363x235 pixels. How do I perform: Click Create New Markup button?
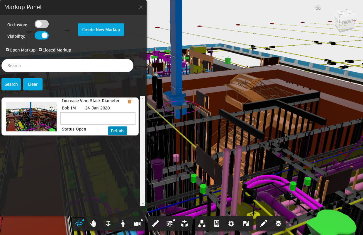[101, 30]
